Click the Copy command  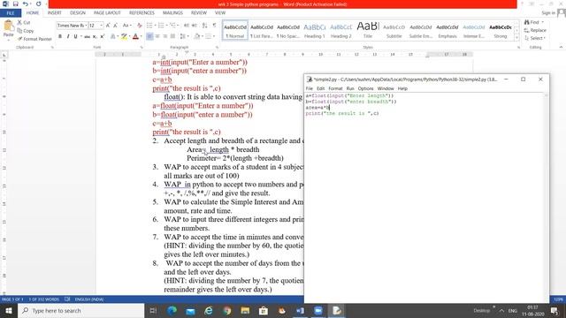pos(26,31)
